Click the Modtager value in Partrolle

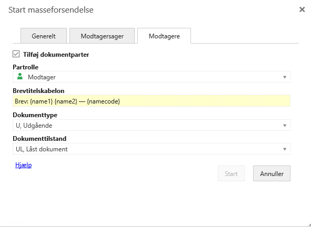coord(42,77)
